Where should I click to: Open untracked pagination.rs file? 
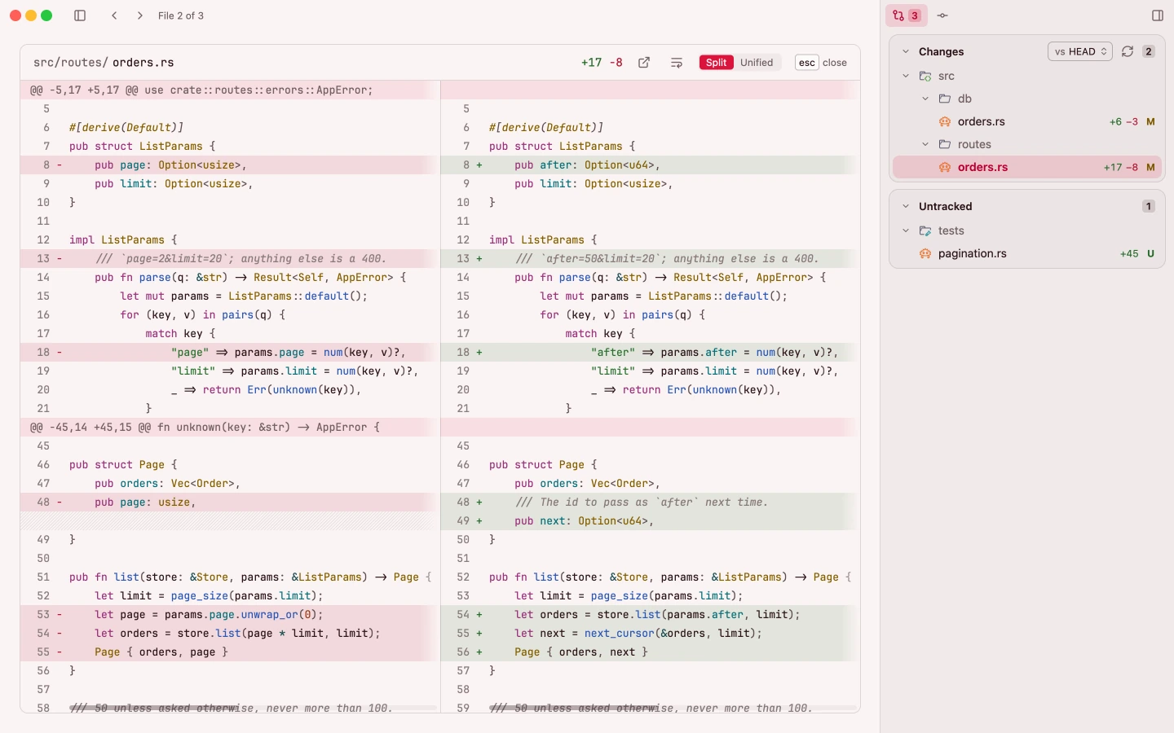(1027, 253)
